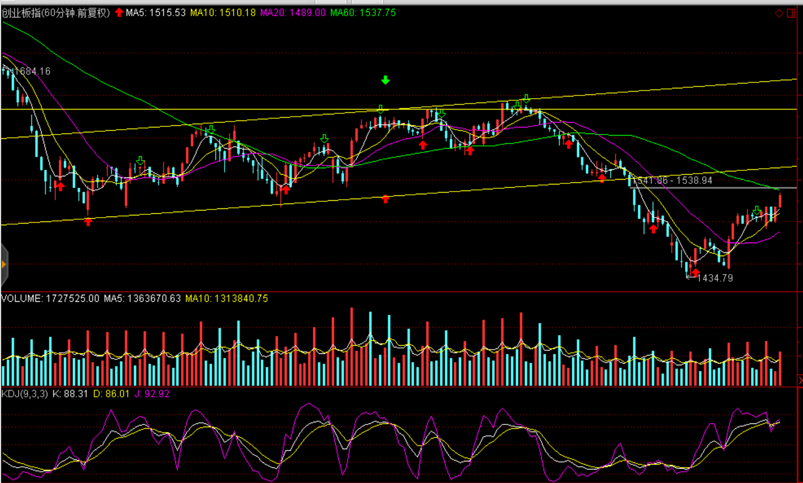Select the MA20: 1489.00 magenta label
Viewport: 803px width, 483px height.
point(293,12)
